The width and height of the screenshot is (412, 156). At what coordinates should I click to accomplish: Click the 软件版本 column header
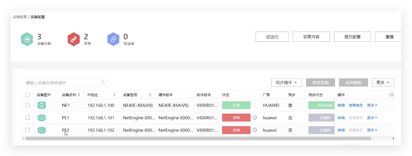pos(204,95)
